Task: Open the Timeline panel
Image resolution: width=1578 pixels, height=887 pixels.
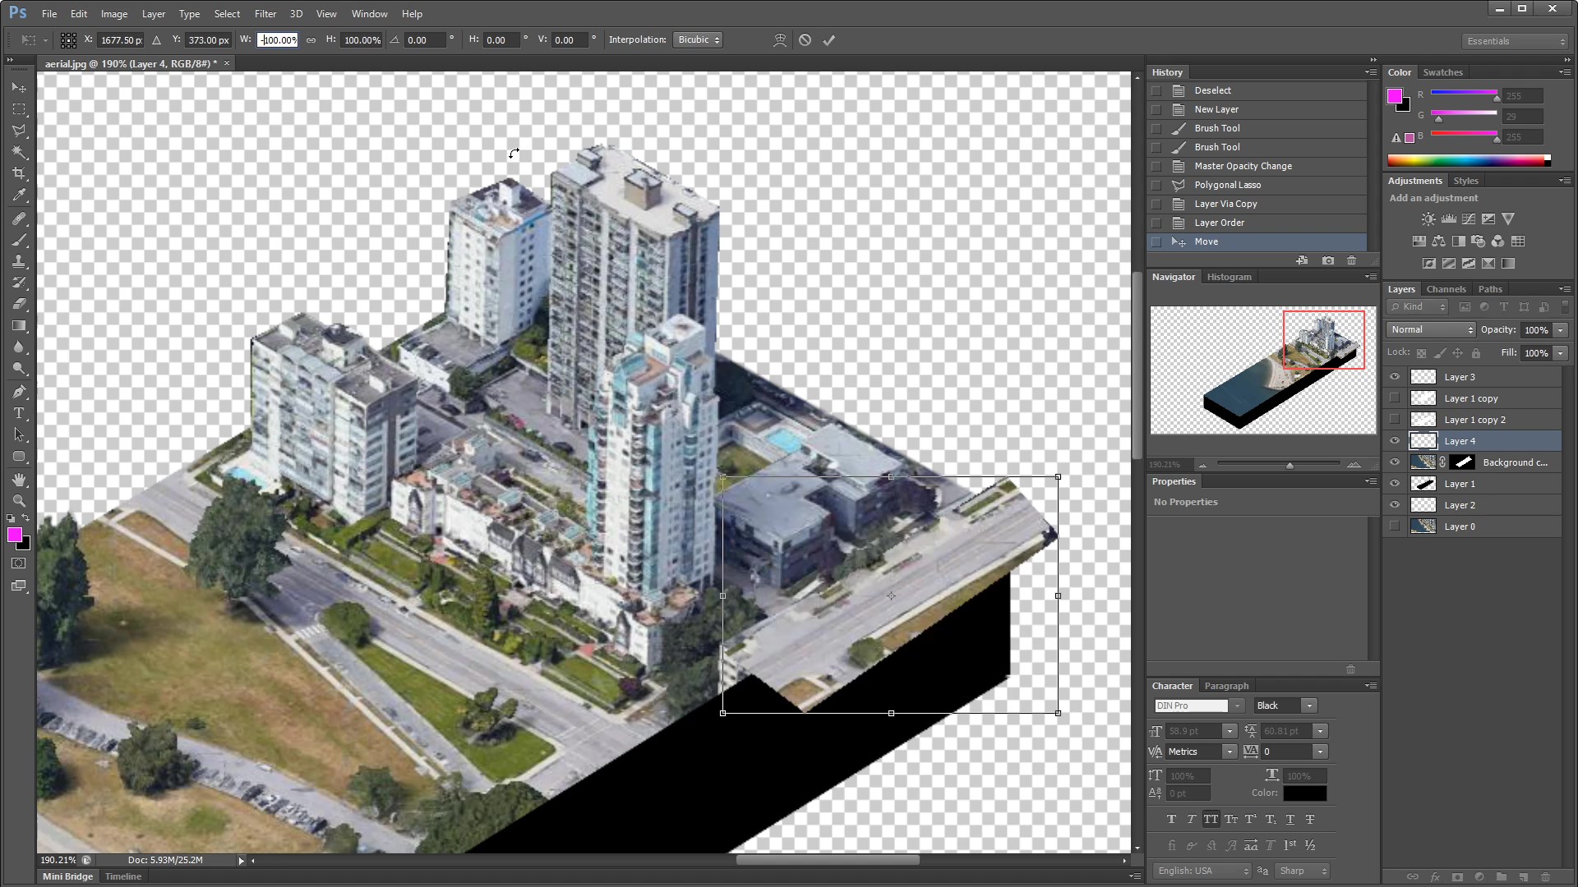Action: (x=123, y=876)
